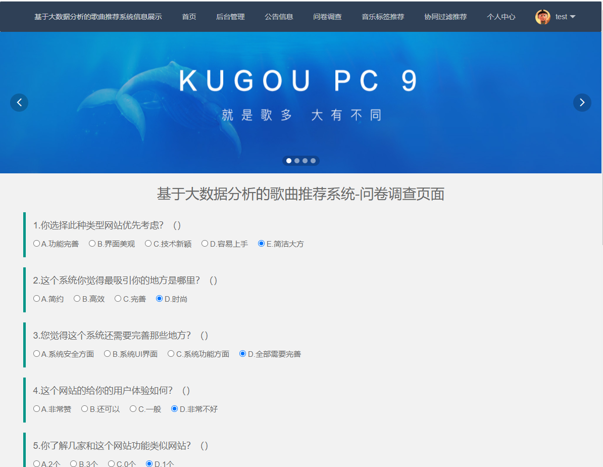
Task: Go to 后台管理 in the navbar
Action: (x=230, y=17)
